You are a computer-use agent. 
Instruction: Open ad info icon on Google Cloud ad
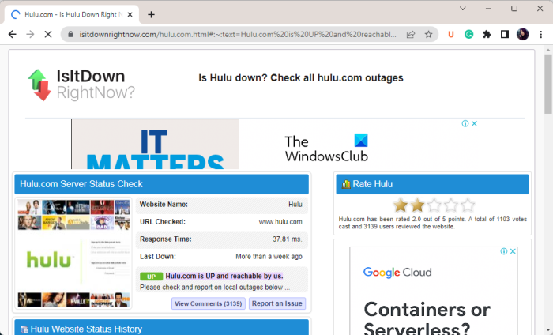pos(504,251)
